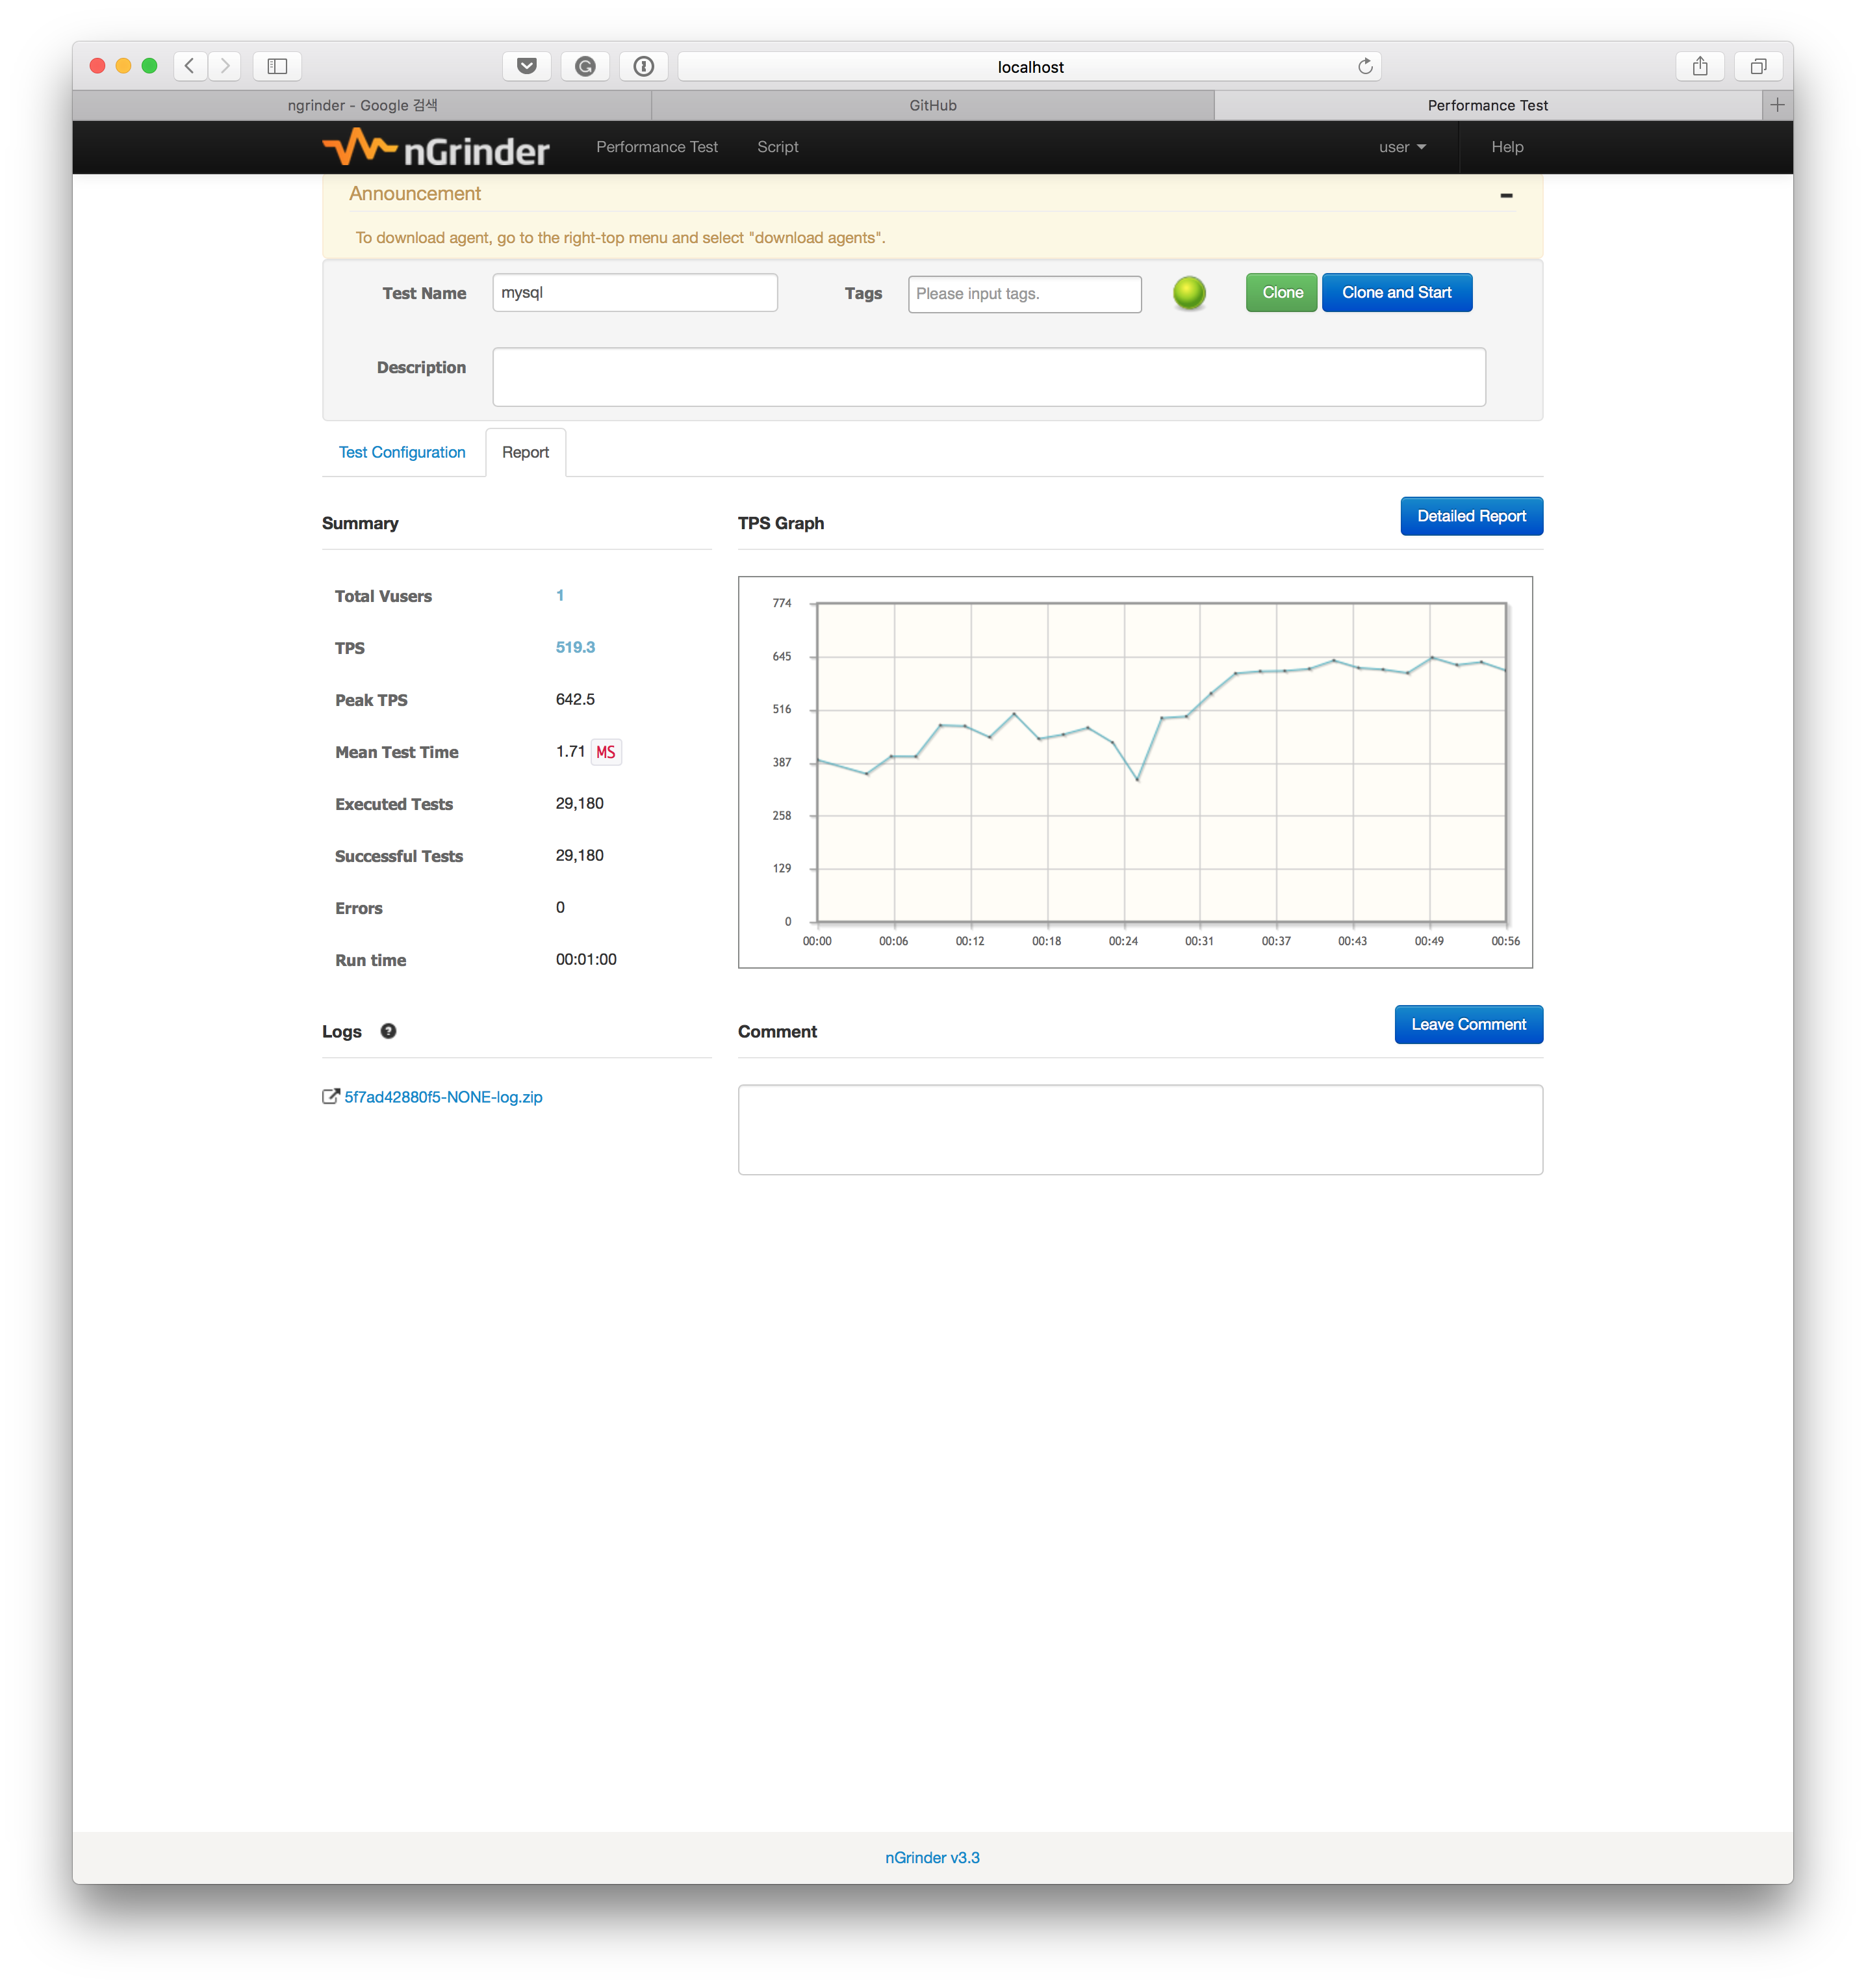
Task: Click the nGrinder logo
Action: [x=436, y=148]
